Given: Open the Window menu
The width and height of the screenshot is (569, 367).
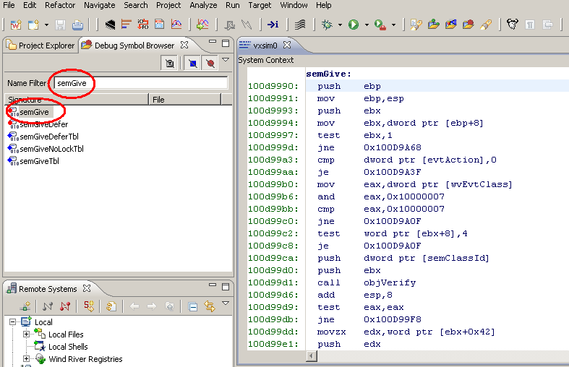Looking at the screenshot, I should tap(294, 5).
